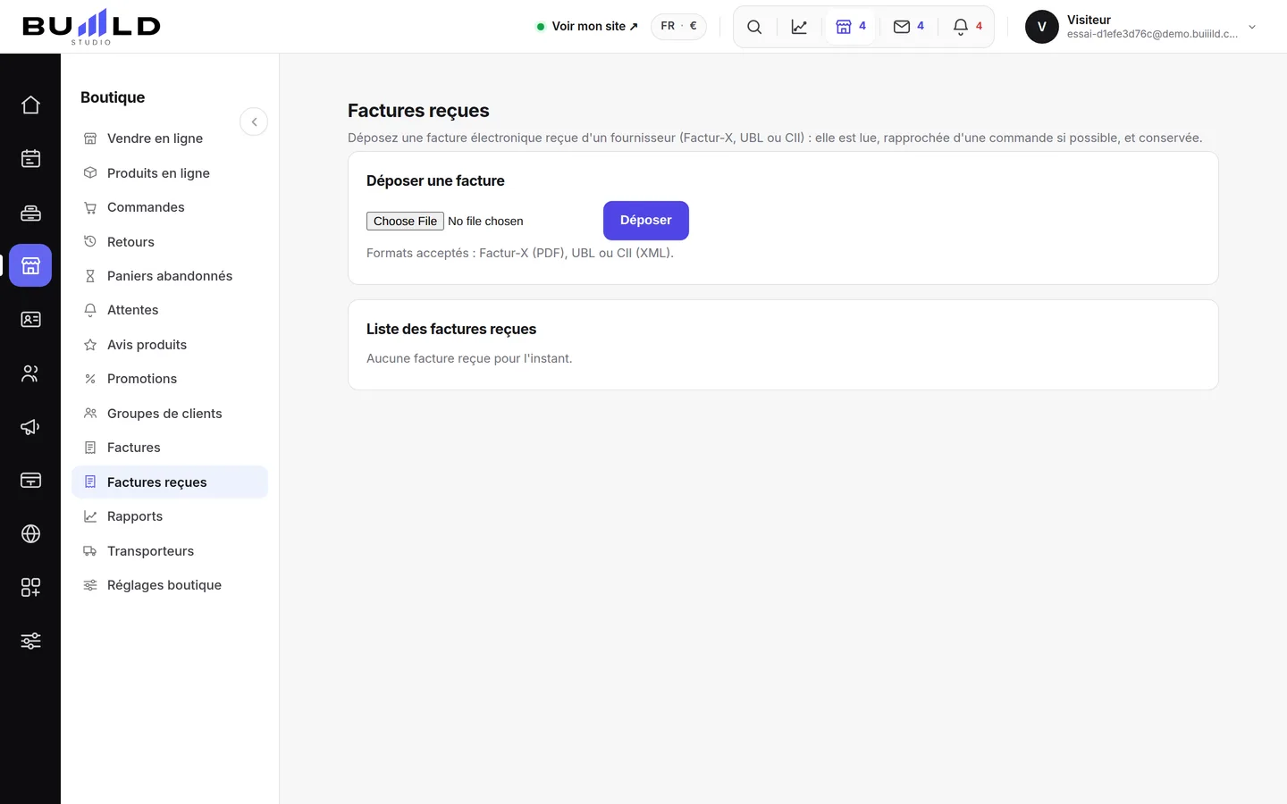Screen dimensions: 1287x804
Task: Open the line chart icon in the top bar
Action: 799,27
